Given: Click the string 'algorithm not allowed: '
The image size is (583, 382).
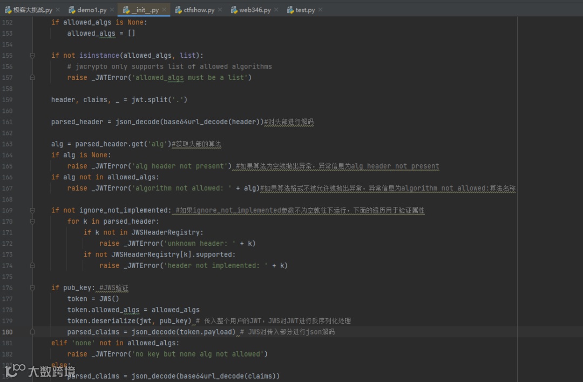Looking at the screenshot, I should click(181, 189).
